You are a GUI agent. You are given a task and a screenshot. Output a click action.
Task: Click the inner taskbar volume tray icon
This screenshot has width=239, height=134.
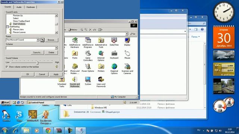[x=124, y=103]
